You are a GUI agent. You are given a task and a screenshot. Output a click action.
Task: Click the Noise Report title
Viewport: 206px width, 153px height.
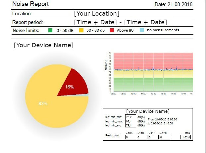30,4
